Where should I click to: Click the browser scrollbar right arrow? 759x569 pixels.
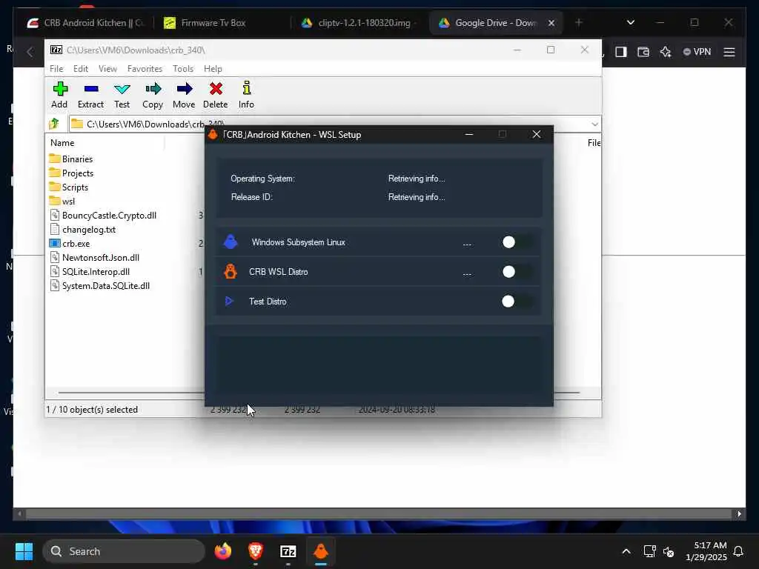point(740,514)
